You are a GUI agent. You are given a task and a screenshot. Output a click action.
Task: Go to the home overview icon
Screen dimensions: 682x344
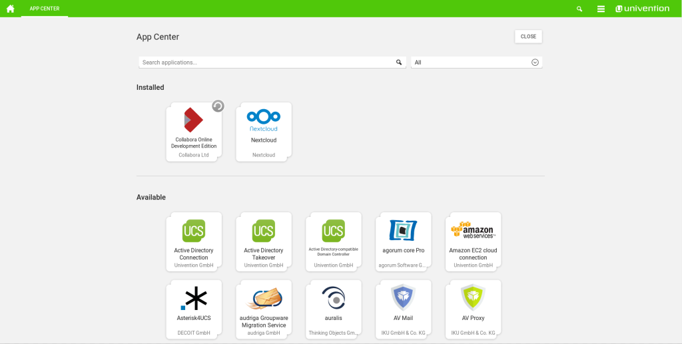[11, 9]
